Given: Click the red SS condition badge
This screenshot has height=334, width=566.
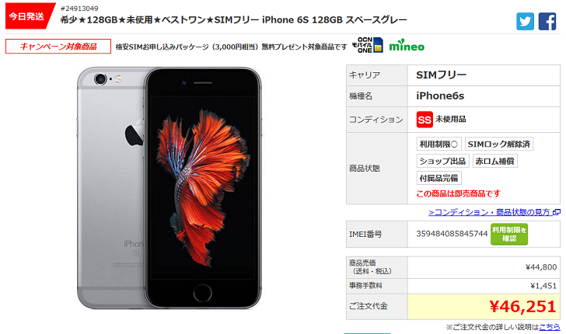Looking at the screenshot, I should (424, 120).
